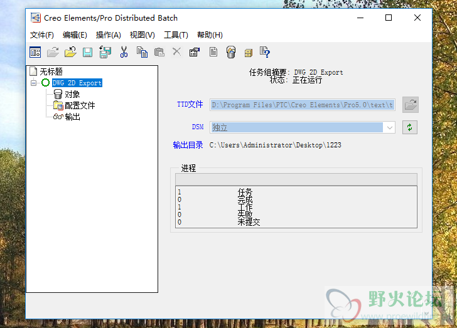The height and width of the screenshot is (328, 457).
Task: Click the bucket objects toolbar icon
Action: [x=231, y=53]
